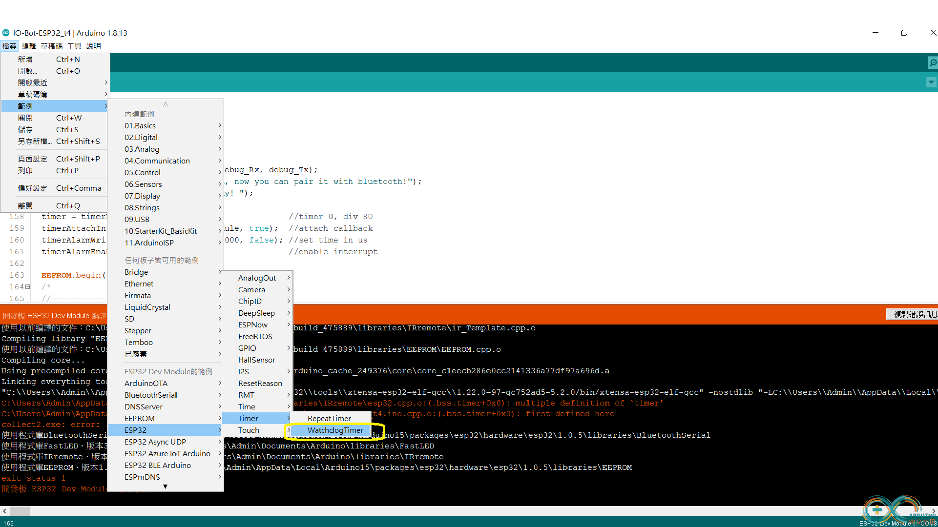The height and width of the screenshot is (527, 938).
Task: Expand ESP32 BLE Arduino examples
Action: [x=166, y=465]
